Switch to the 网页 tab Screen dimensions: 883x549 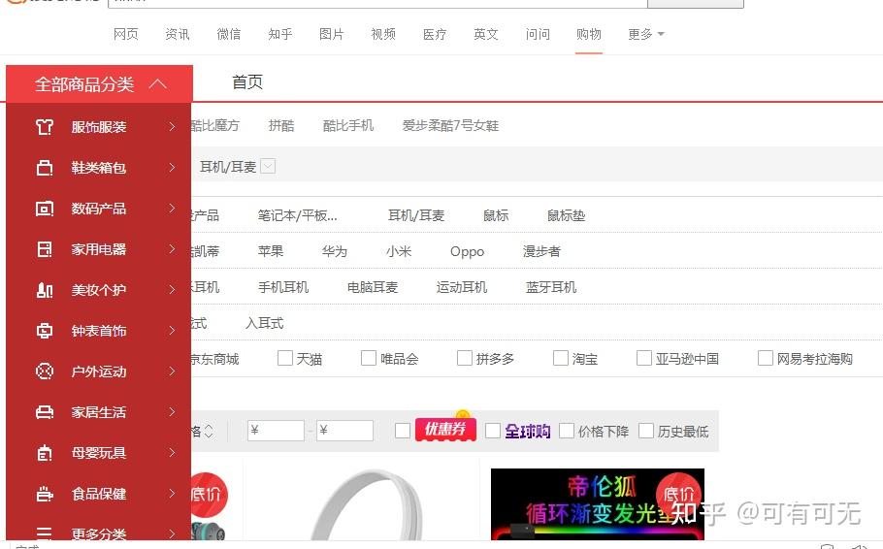point(125,34)
